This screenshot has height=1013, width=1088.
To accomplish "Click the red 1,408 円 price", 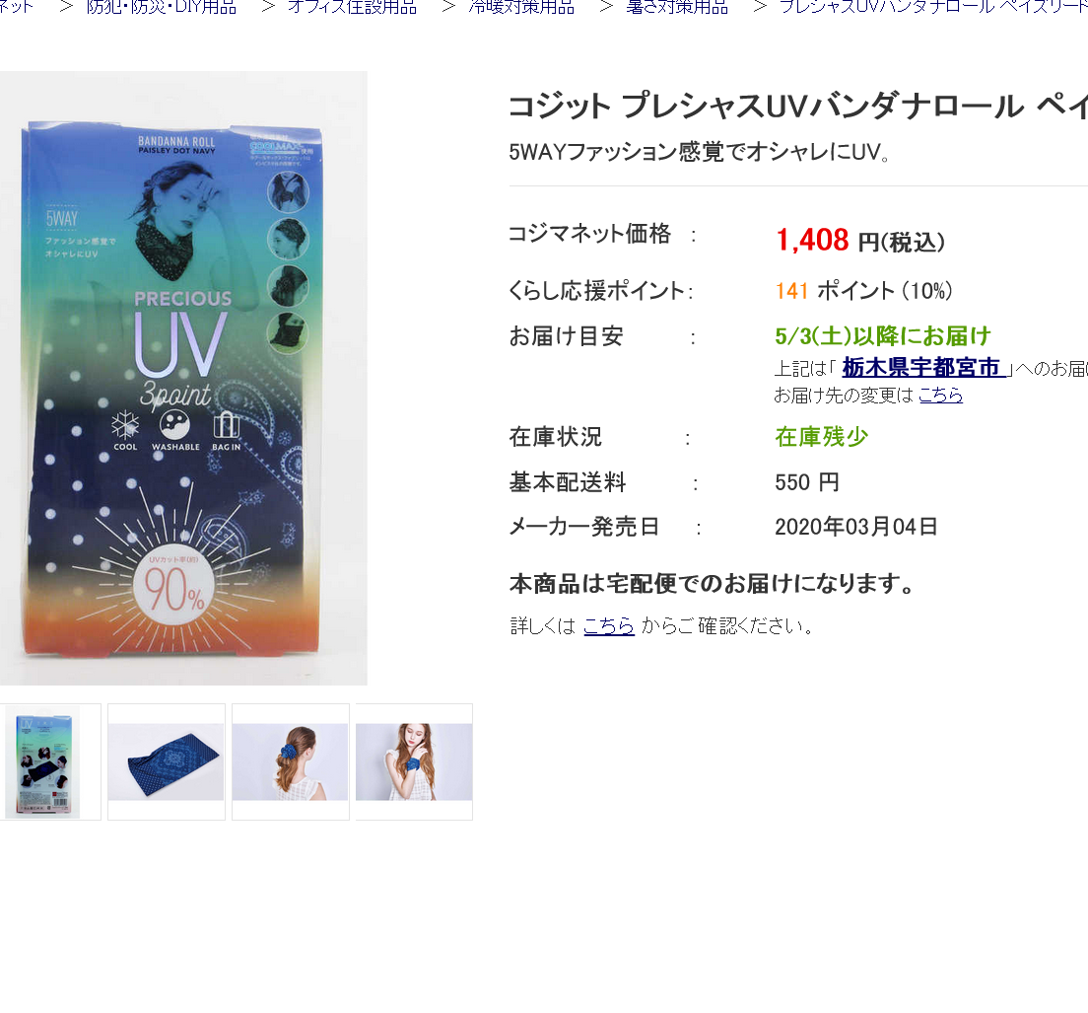I will [x=859, y=241].
